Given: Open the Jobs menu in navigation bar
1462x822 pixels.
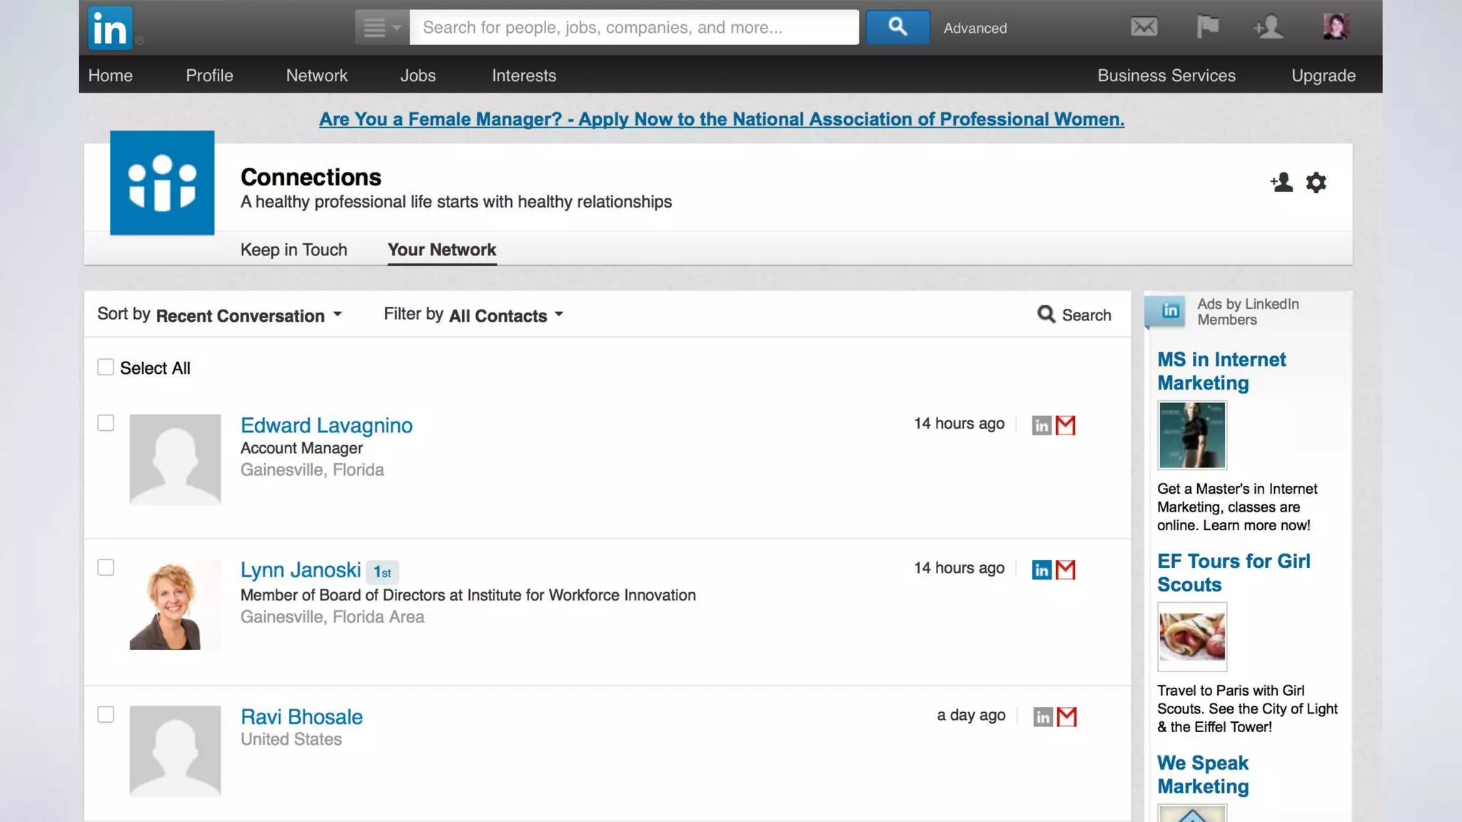Looking at the screenshot, I should point(418,76).
